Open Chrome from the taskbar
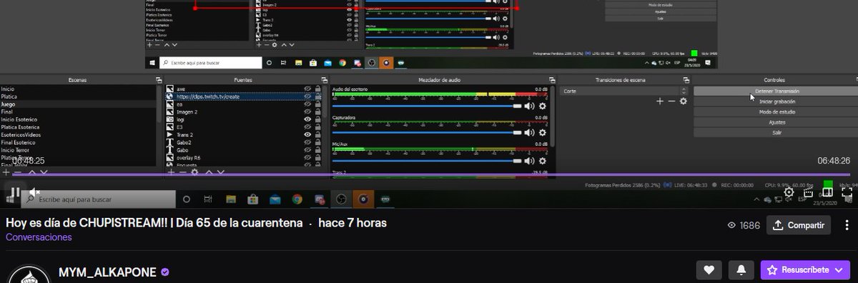858x283 pixels. 297,199
